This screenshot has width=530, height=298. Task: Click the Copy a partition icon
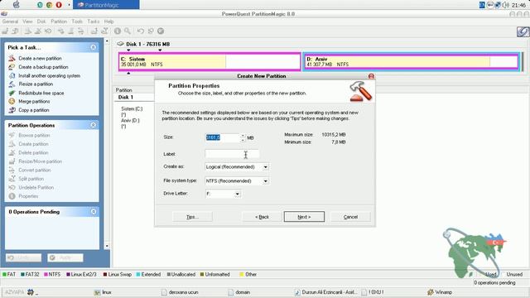coord(12,110)
